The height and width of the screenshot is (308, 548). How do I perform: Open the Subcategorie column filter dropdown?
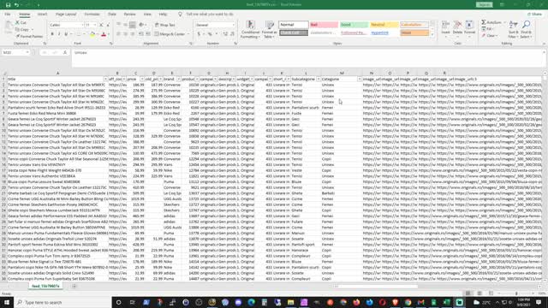click(318, 80)
